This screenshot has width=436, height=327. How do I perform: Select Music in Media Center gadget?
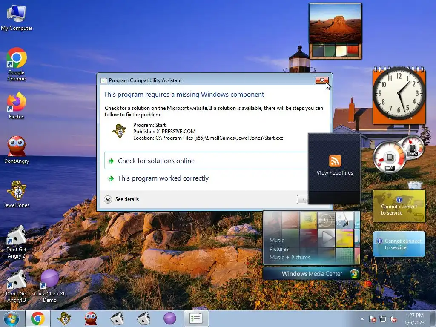pyautogui.click(x=277, y=240)
